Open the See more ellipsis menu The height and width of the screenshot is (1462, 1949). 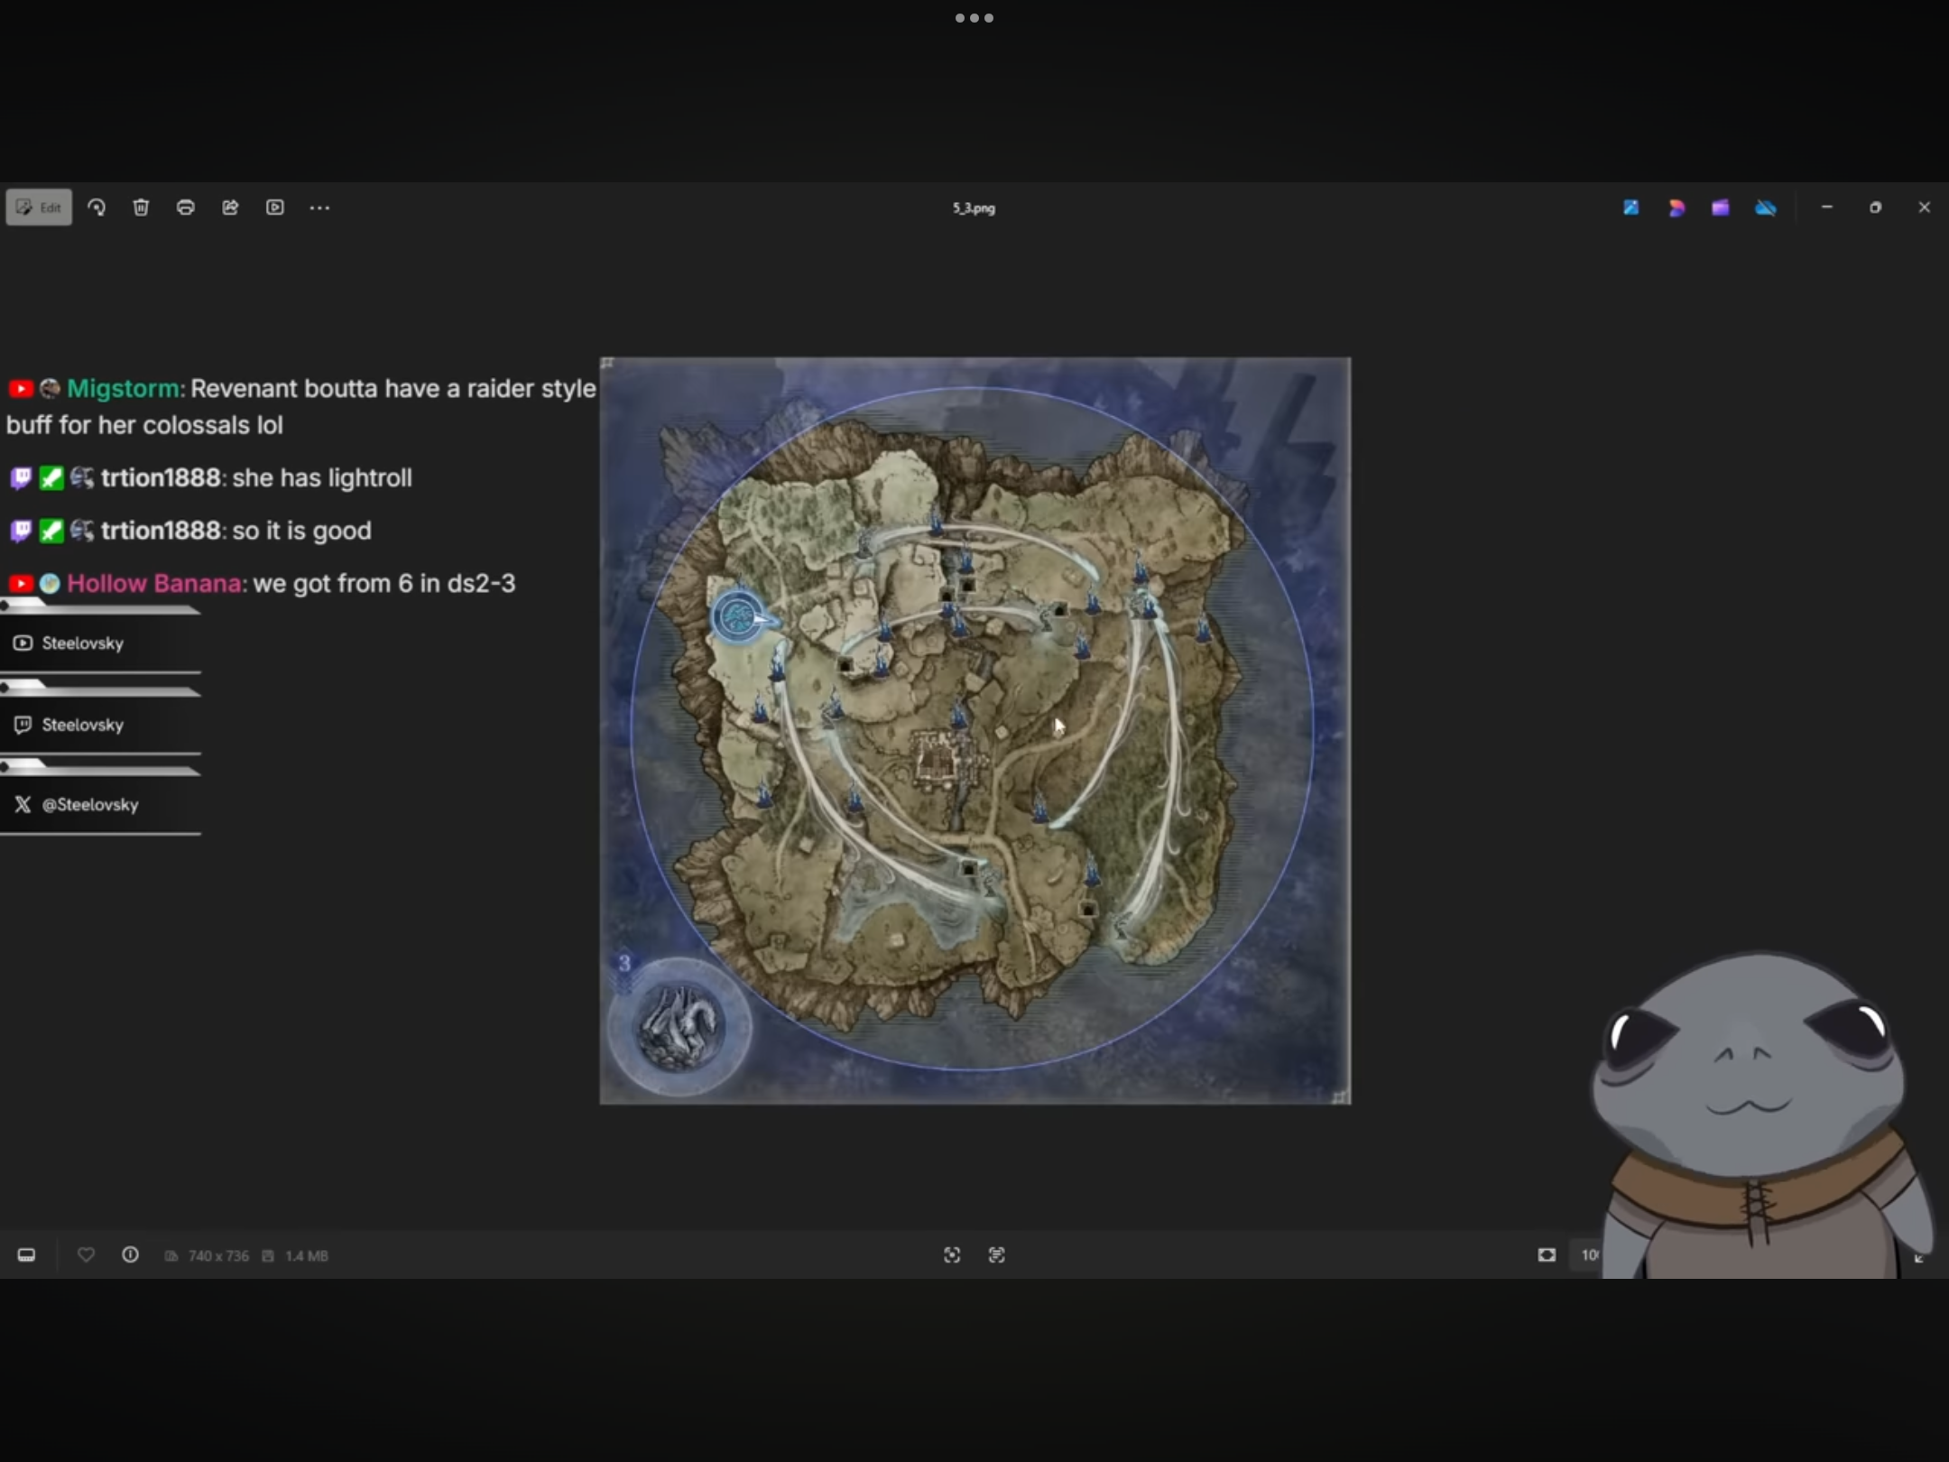pyautogui.click(x=319, y=208)
